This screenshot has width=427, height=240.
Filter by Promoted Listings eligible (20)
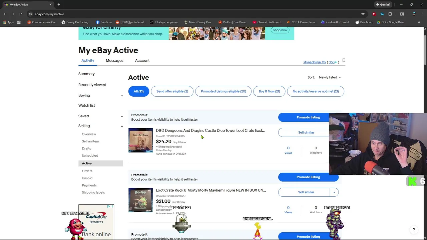tap(223, 91)
